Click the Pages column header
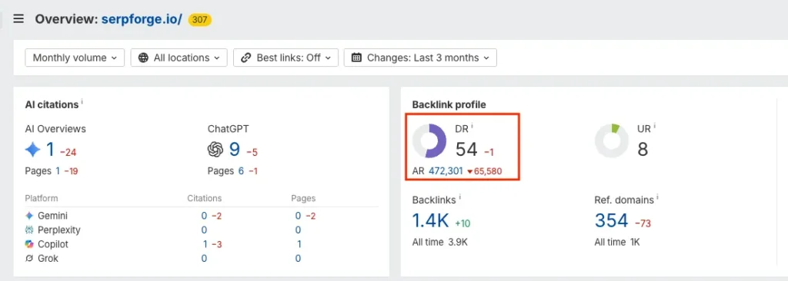This screenshot has height=281, width=788. (303, 199)
